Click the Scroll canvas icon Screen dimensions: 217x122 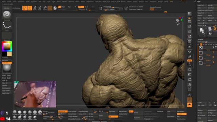coord(190,21)
